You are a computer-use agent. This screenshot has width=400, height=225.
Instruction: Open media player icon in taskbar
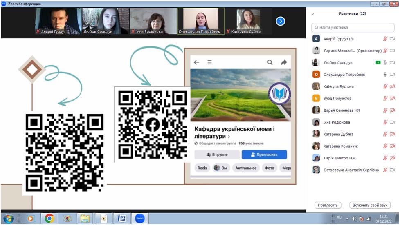pyautogui.click(x=30, y=218)
